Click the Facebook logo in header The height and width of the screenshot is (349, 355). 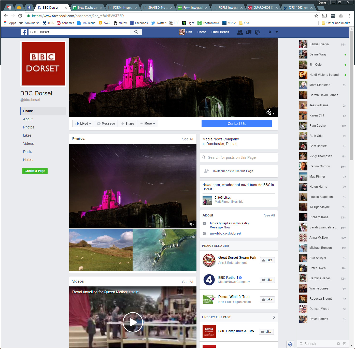(24, 32)
